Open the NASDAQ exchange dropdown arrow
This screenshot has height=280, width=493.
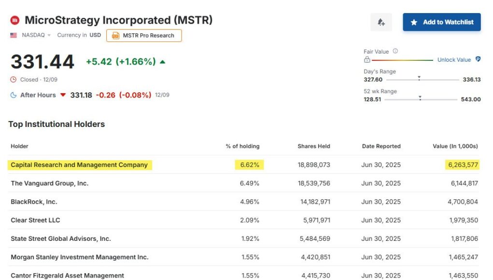pyautogui.click(x=49, y=36)
